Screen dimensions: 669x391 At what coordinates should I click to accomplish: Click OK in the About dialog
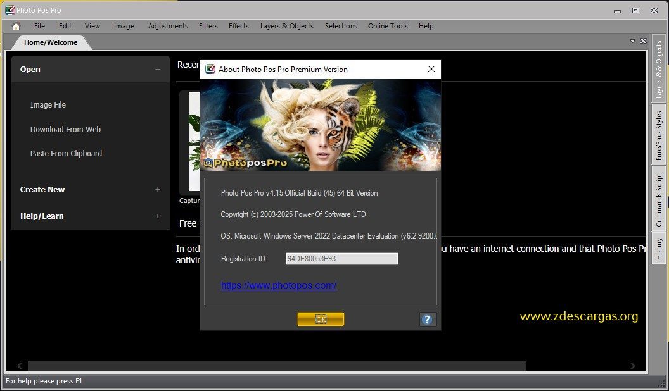click(x=321, y=320)
